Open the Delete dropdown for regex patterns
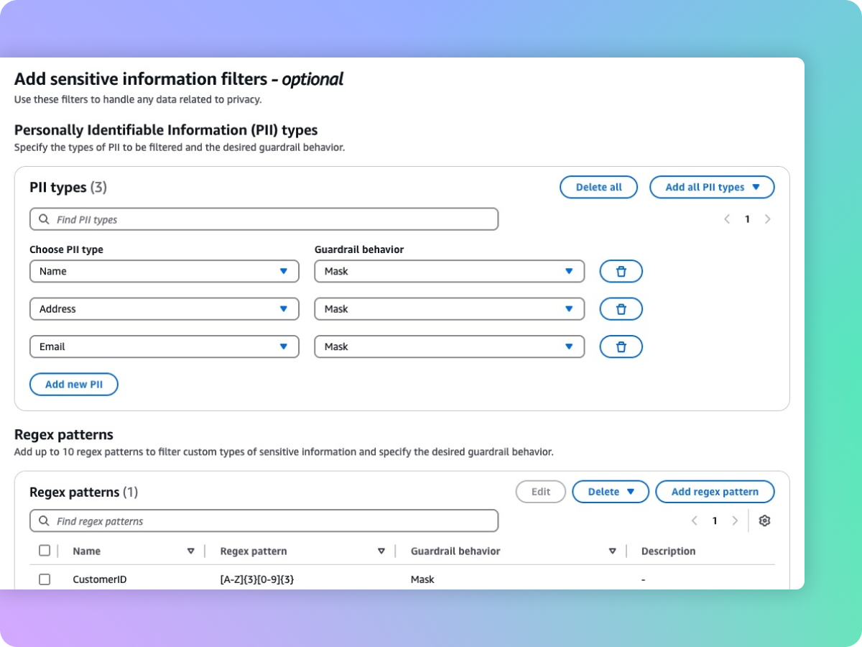The width and height of the screenshot is (862, 647). pos(611,492)
